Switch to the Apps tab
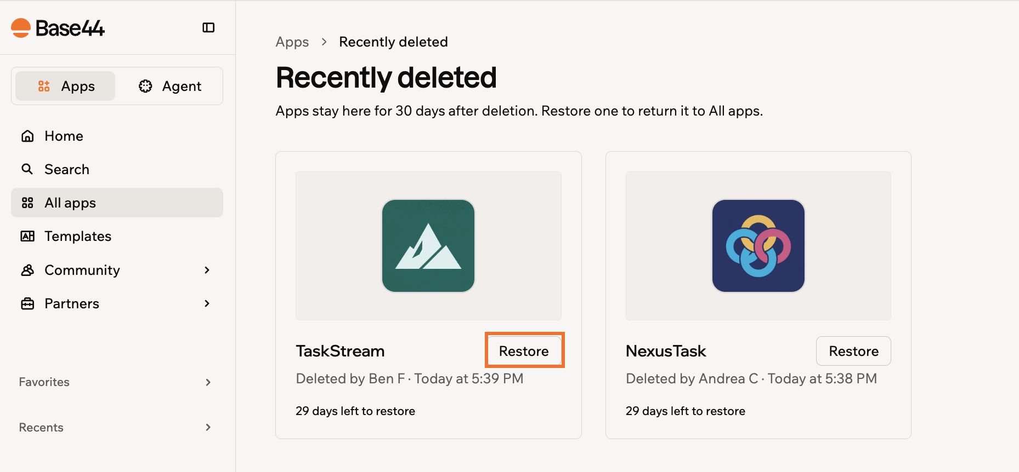1019x472 pixels. click(x=65, y=86)
